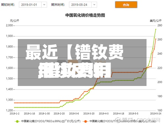165x125 pixels.
Task: Click right axis value 280
Action: tap(160, 25)
